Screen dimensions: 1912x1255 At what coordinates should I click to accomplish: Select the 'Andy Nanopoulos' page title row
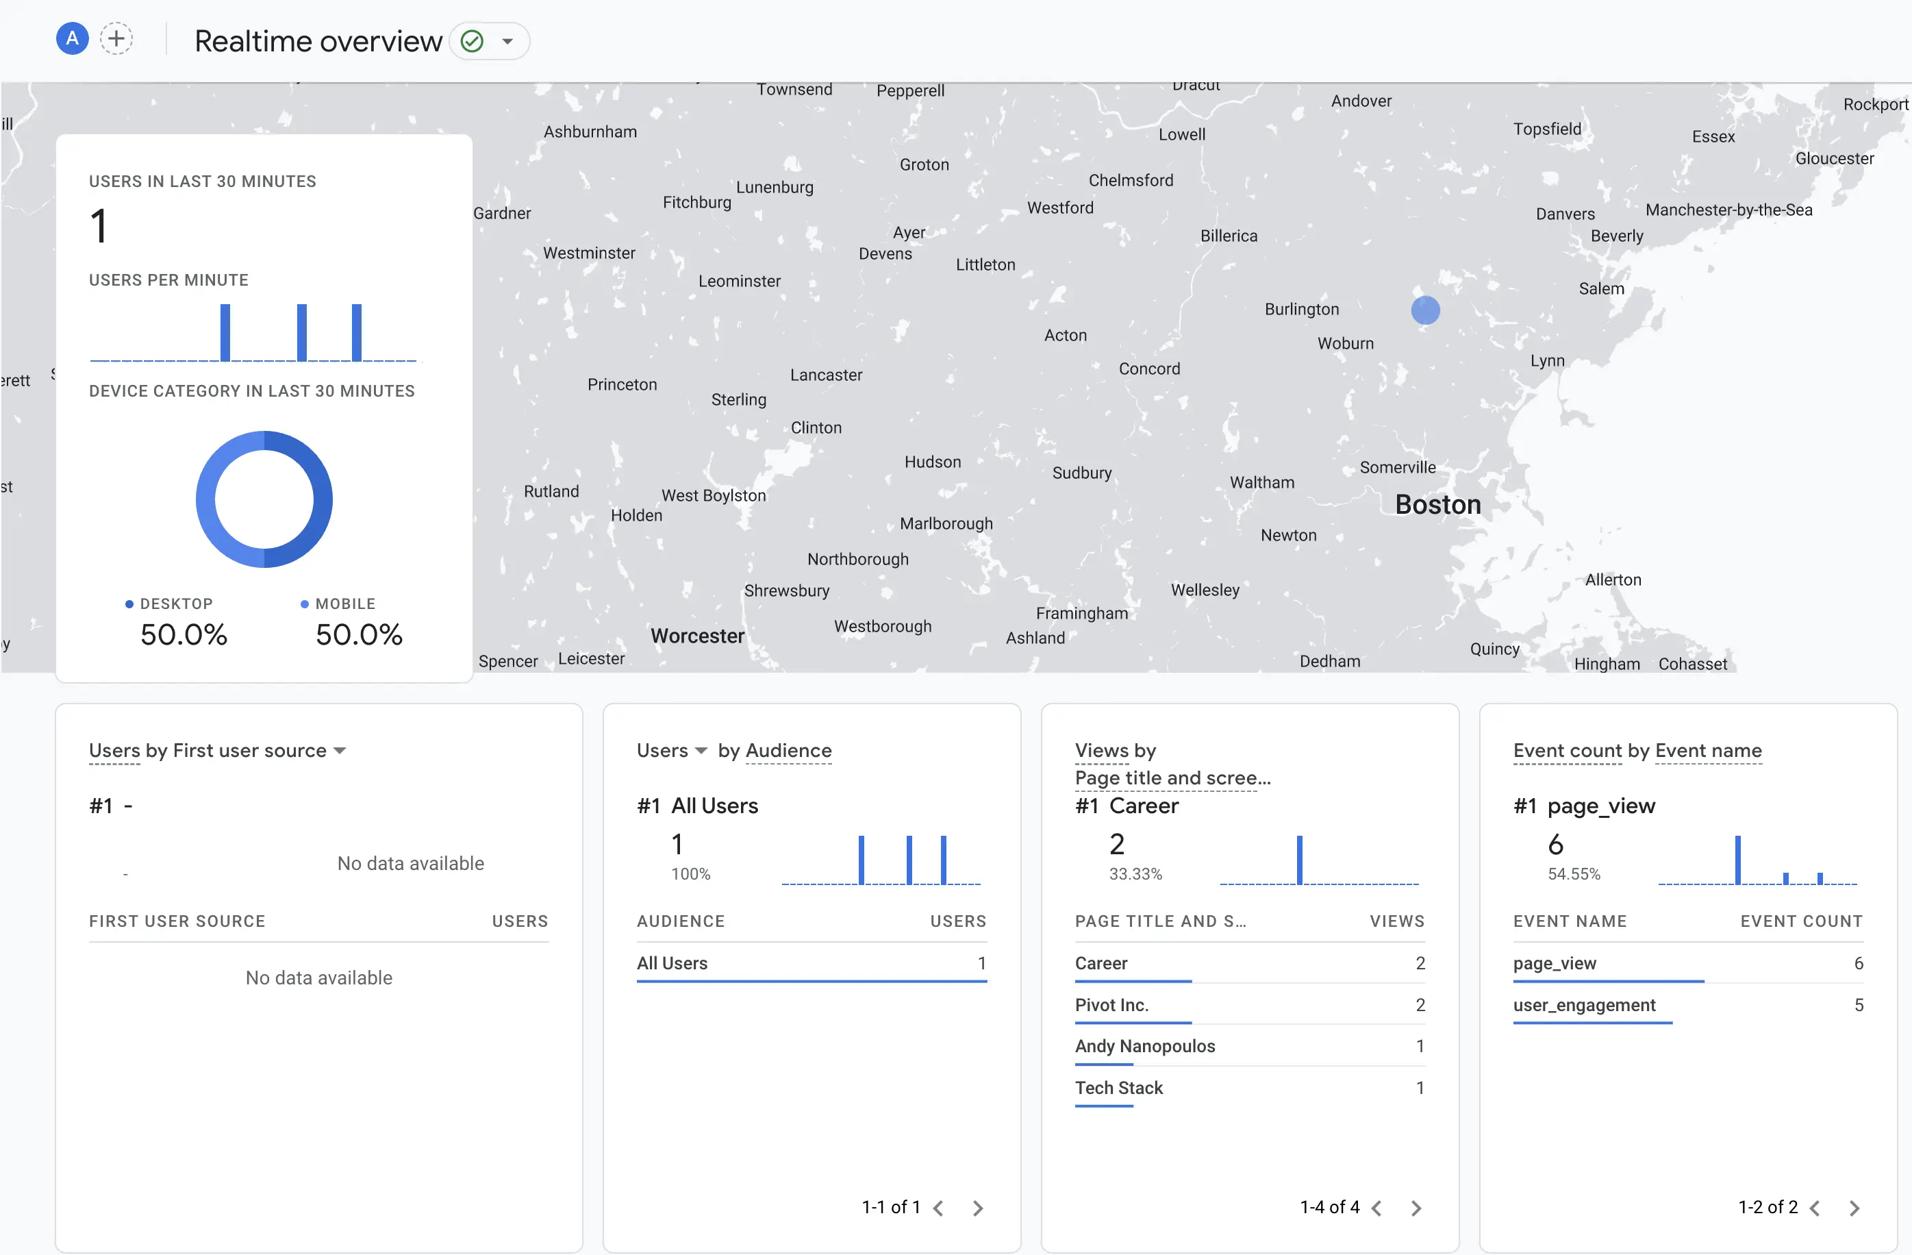[x=1250, y=1046]
